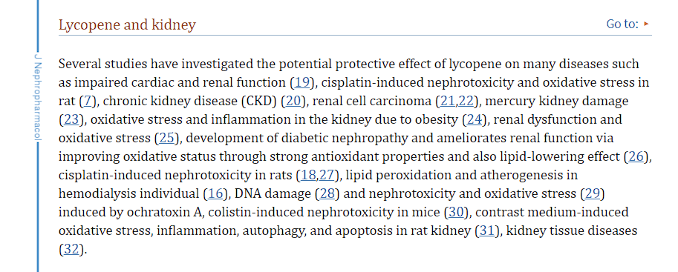This screenshot has width=678, height=272.
Task: Open citation reference 19
Action: coord(300,82)
